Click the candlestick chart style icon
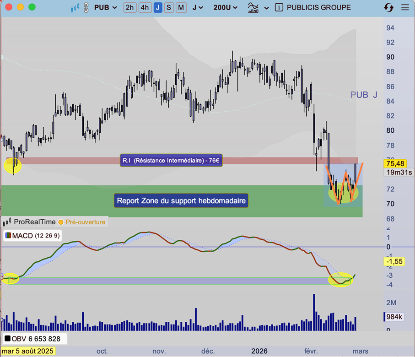The image size is (415, 357). pos(75,7)
